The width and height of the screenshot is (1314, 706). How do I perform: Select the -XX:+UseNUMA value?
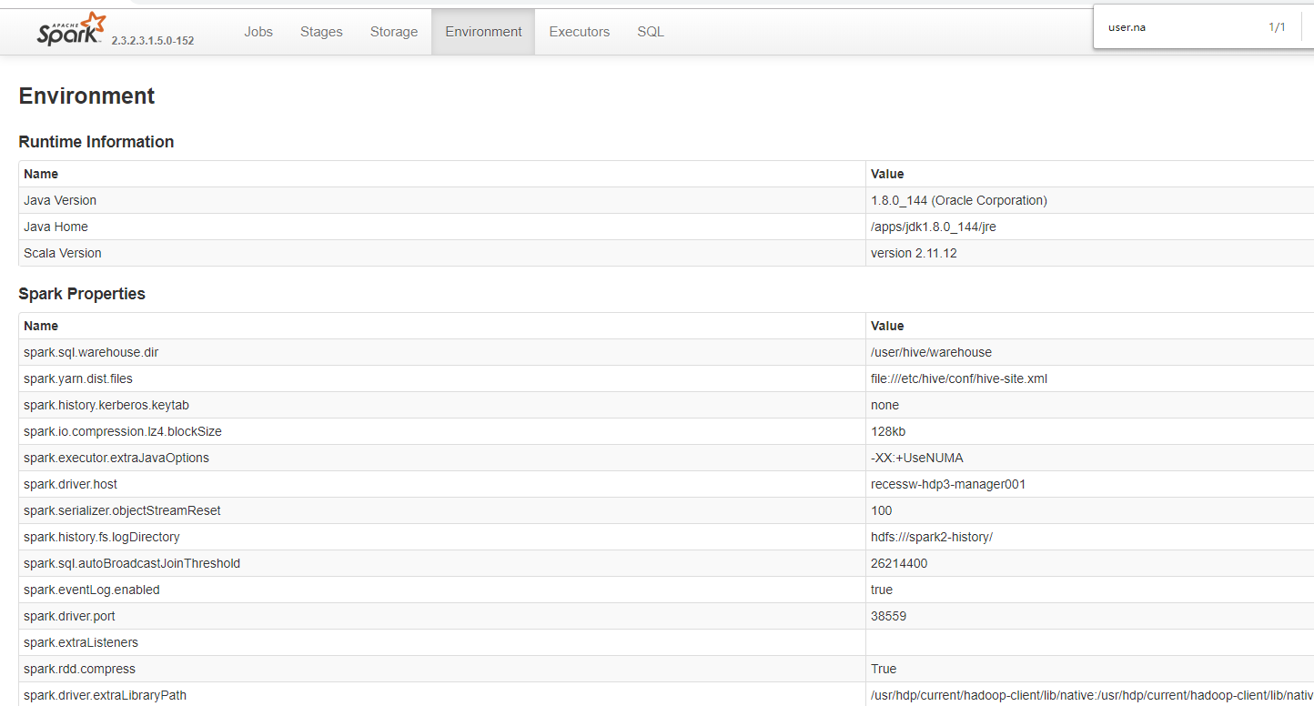pyautogui.click(x=917, y=458)
